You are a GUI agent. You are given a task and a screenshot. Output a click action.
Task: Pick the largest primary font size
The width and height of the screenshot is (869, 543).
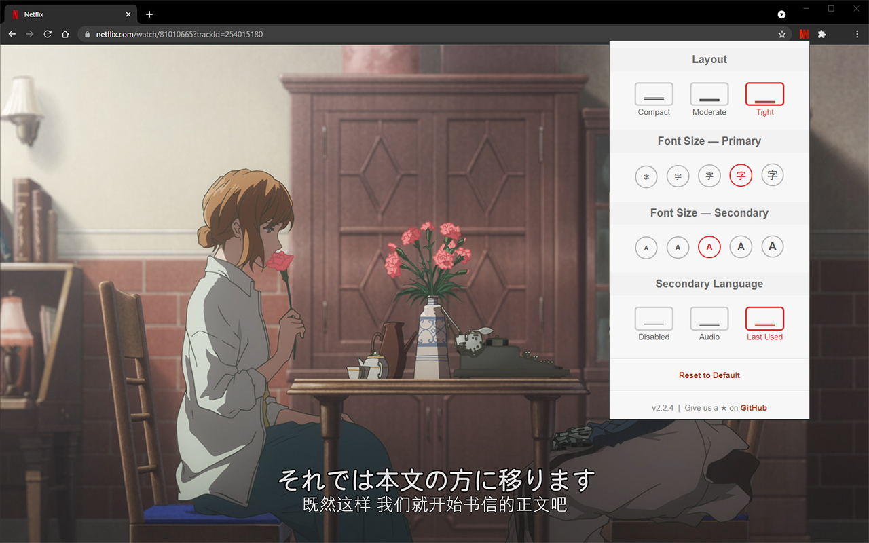pyautogui.click(x=773, y=175)
